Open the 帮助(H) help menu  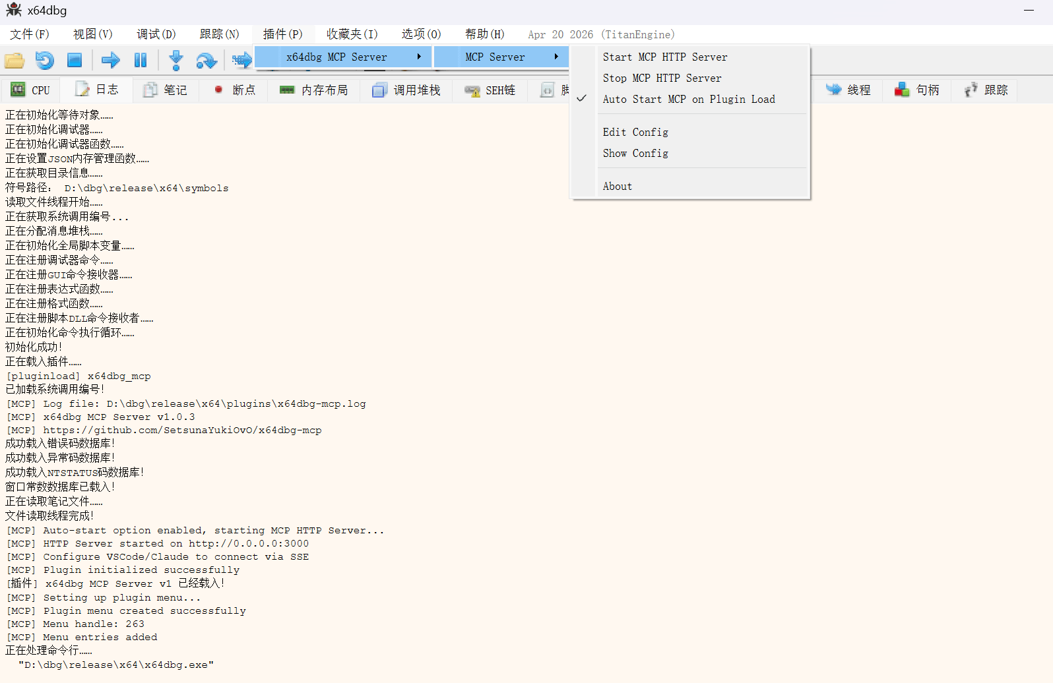tap(484, 34)
